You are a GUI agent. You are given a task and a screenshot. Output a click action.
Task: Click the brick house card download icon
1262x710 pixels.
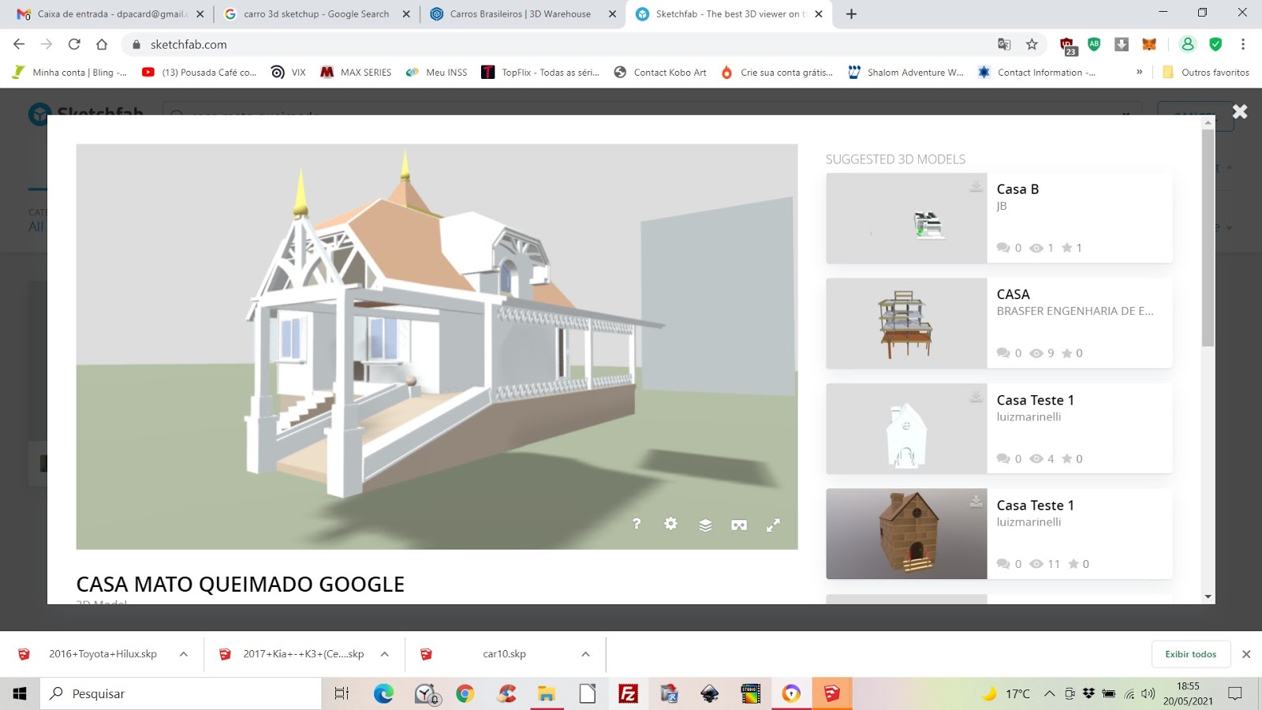[976, 502]
